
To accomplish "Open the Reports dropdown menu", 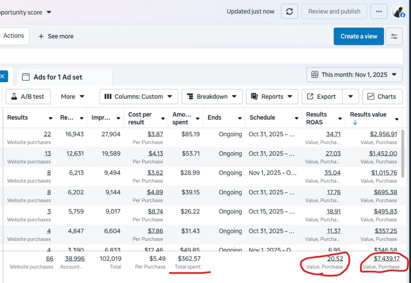I will tap(272, 97).
